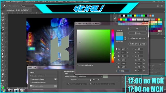Open the Слои menu
The width and height of the screenshot is (166, 93).
coord(38,2)
